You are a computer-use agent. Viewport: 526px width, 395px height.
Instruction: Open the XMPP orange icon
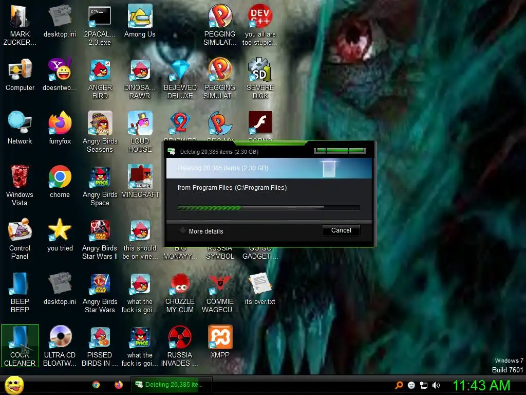pyautogui.click(x=220, y=342)
